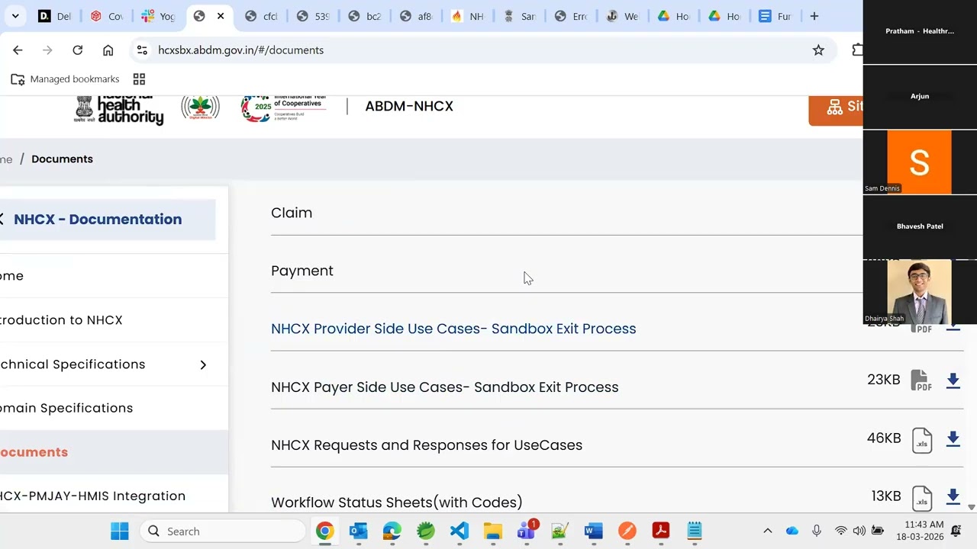Open Postman from taskbar
Screen dimensions: 977x549
627,531
